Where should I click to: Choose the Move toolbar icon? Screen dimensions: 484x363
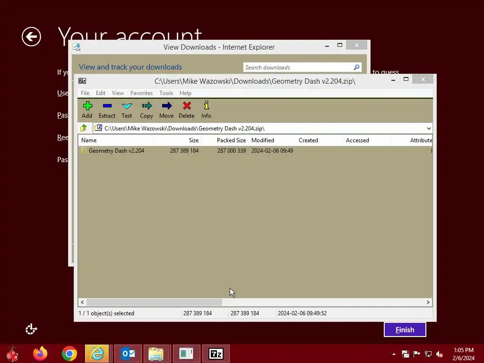coord(166,110)
